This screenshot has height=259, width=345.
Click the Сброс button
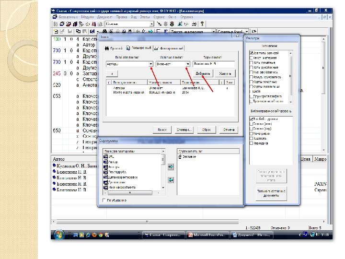tap(207, 129)
